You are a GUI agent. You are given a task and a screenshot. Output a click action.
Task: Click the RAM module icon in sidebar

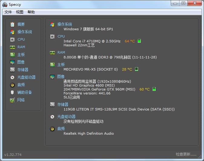[12, 47]
